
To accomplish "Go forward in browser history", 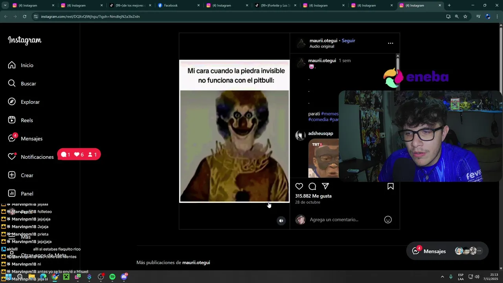I will [x=15, y=17].
